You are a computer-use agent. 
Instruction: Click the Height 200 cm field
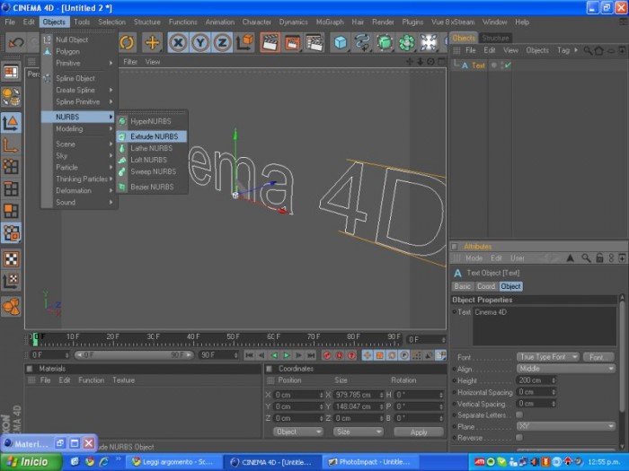click(x=536, y=380)
